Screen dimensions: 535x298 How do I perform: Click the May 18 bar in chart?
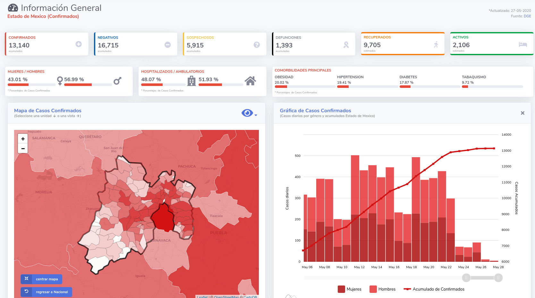[x=416, y=209]
